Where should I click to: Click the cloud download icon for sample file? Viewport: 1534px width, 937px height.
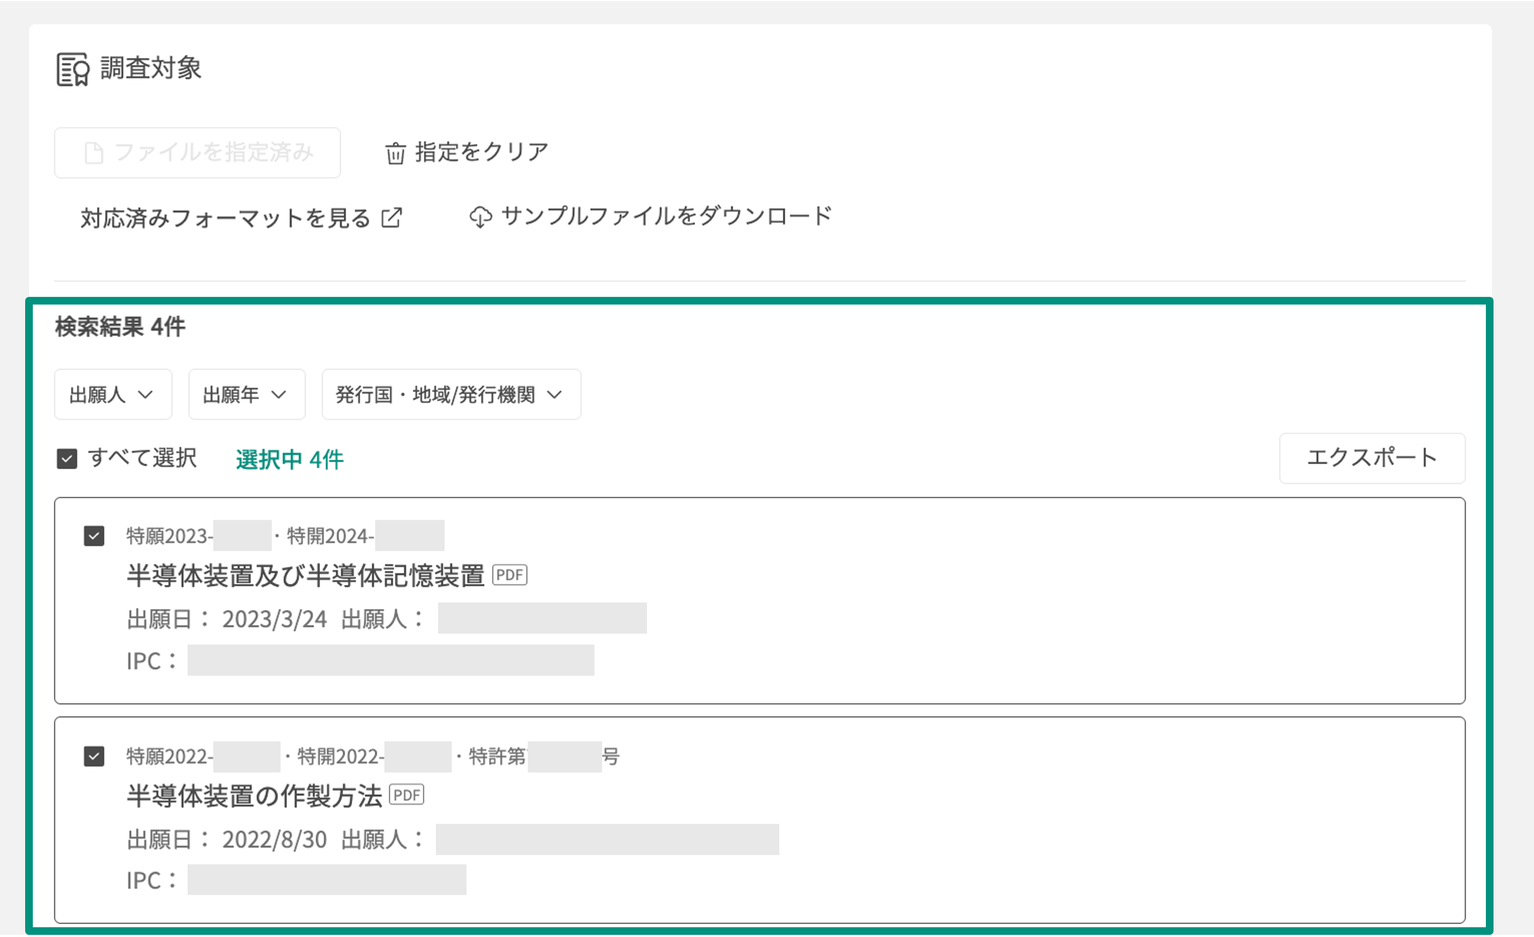coord(481,217)
